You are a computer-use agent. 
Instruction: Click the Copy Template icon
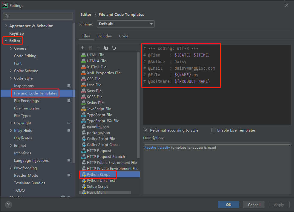tap(106, 48)
